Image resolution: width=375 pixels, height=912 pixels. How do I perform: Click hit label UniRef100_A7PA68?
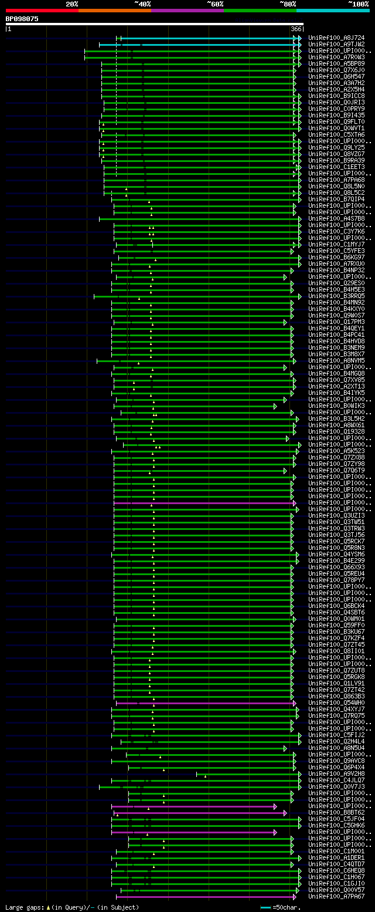pyautogui.click(x=336, y=180)
